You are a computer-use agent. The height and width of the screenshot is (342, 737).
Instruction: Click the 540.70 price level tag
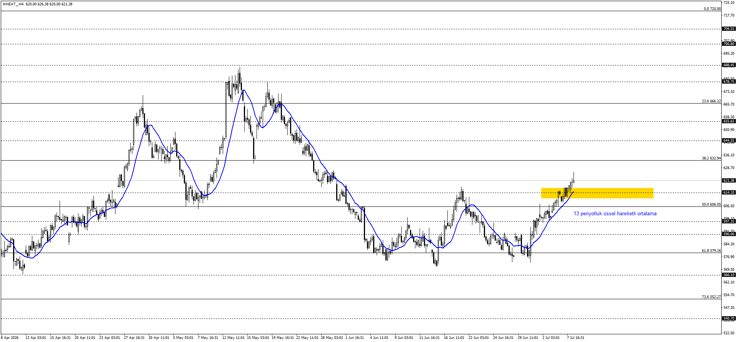(729, 319)
